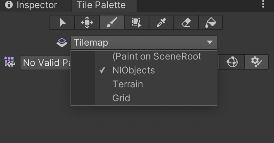
Task: Select the eyedropper Picker tool
Action: pos(161,22)
